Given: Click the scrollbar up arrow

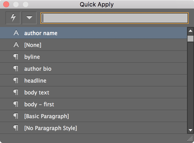Looking at the screenshot, I should (x=190, y=30).
